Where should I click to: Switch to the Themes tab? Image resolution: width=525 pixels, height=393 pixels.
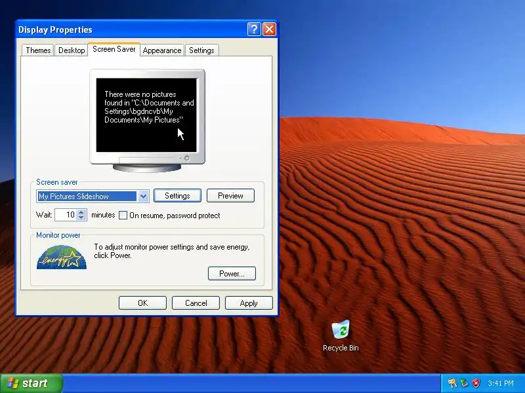pos(38,50)
